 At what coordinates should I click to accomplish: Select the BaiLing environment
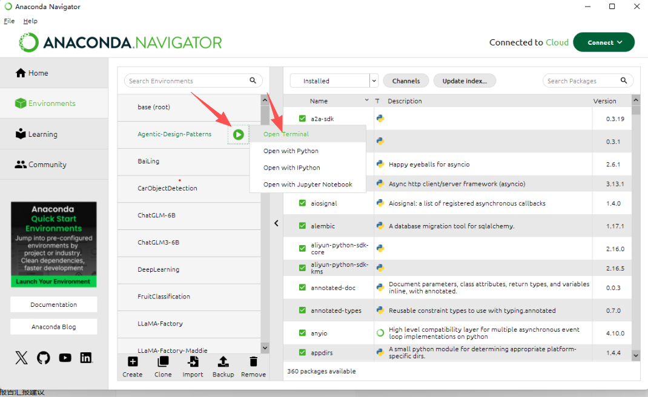(x=189, y=161)
